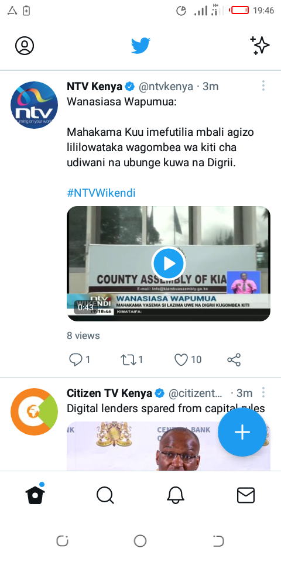Open the #NTVWikendi hashtag
281x562 pixels.
pos(101,193)
